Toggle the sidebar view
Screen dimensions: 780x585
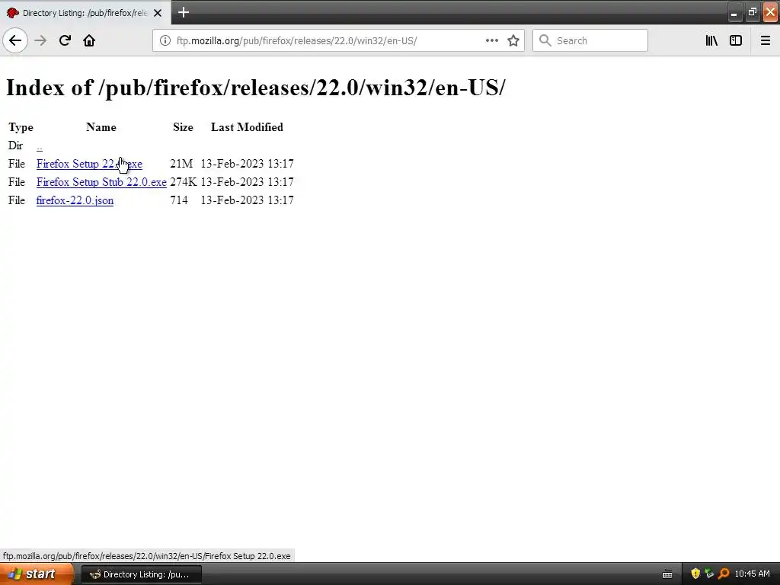(736, 40)
